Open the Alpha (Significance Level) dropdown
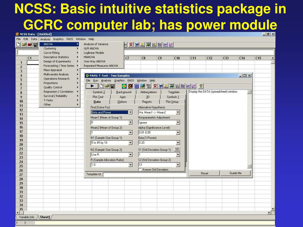The width and height of the screenshot is (303, 227). [x=178, y=133]
